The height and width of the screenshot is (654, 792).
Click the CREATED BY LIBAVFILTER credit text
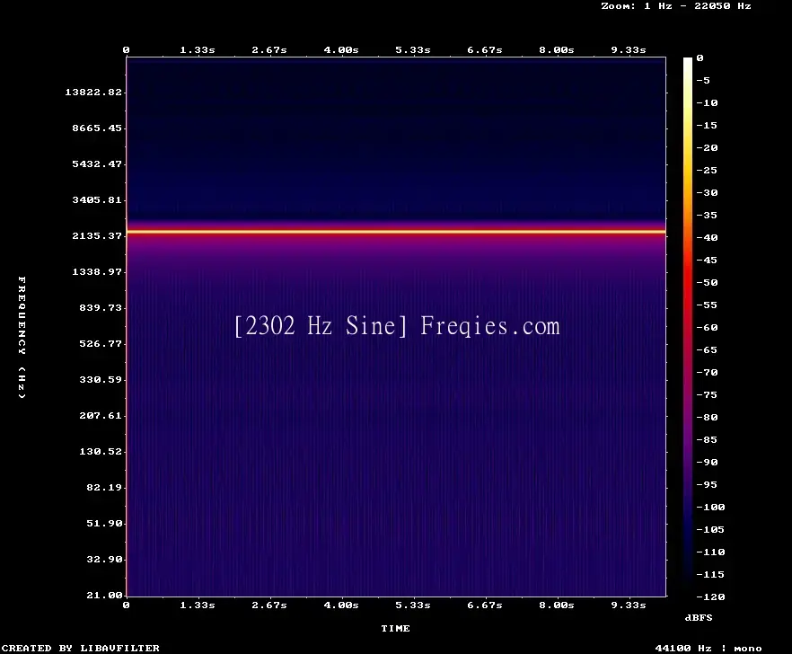[x=81, y=648]
